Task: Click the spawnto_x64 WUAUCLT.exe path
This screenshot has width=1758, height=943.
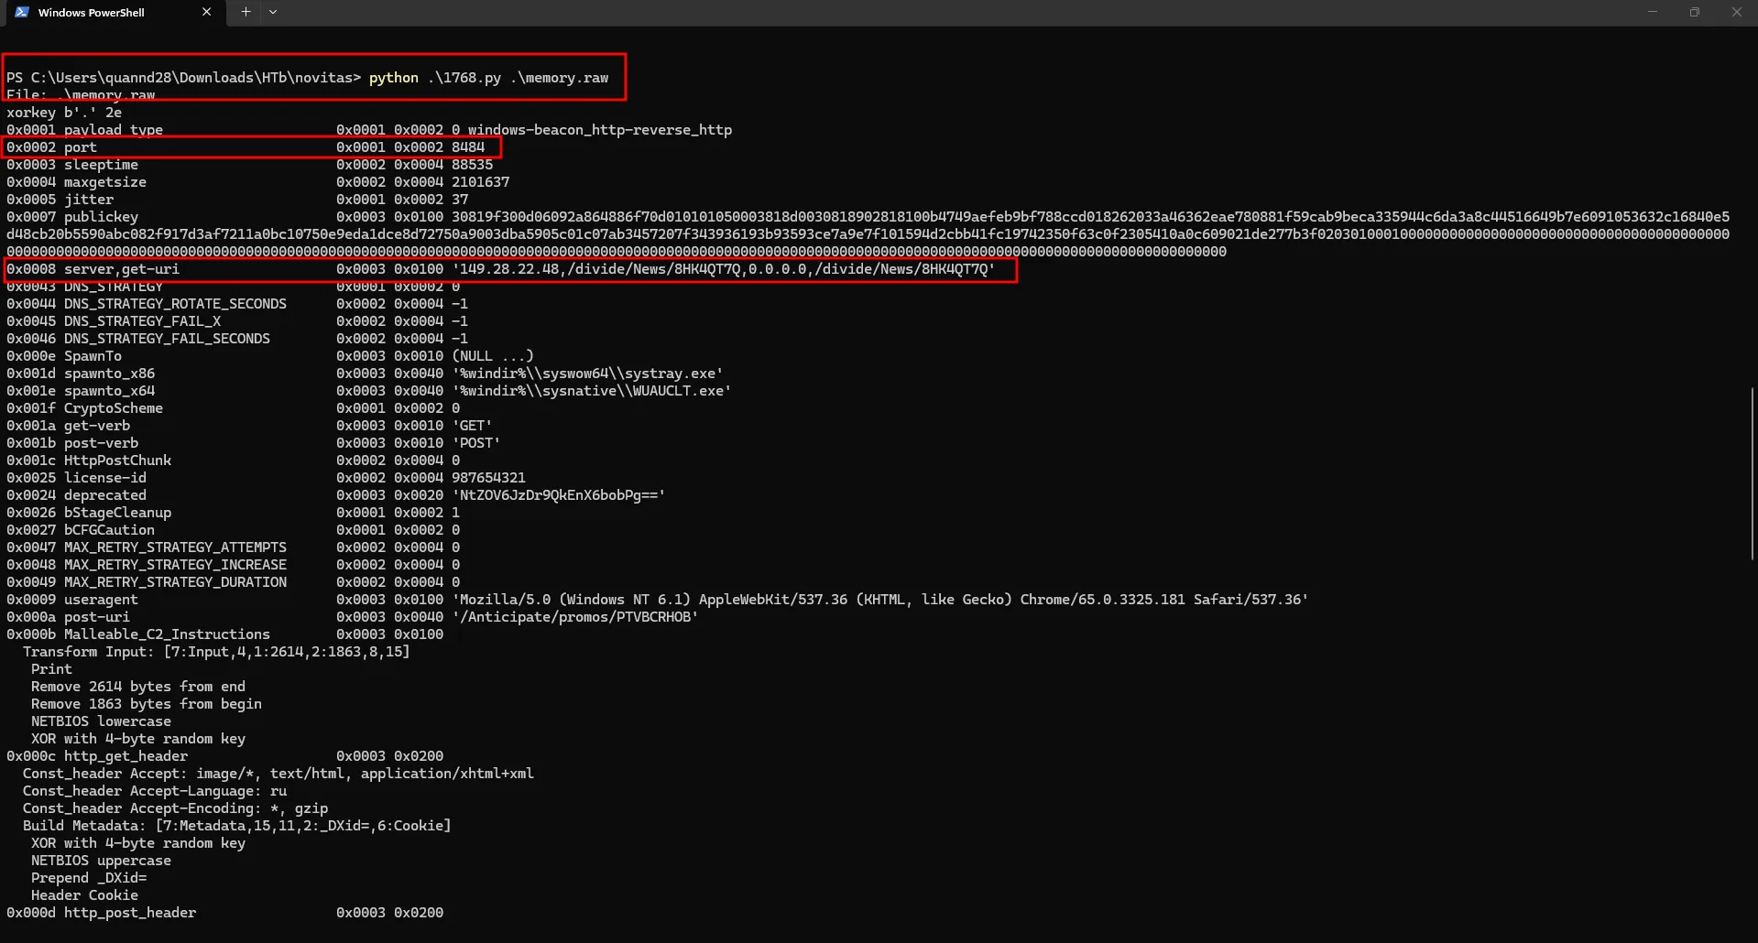Action: click(x=591, y=391)
